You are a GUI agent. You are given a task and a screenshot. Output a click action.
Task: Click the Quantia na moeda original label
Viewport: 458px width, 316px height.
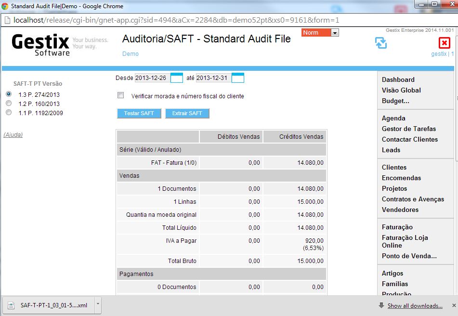point(161,215)
